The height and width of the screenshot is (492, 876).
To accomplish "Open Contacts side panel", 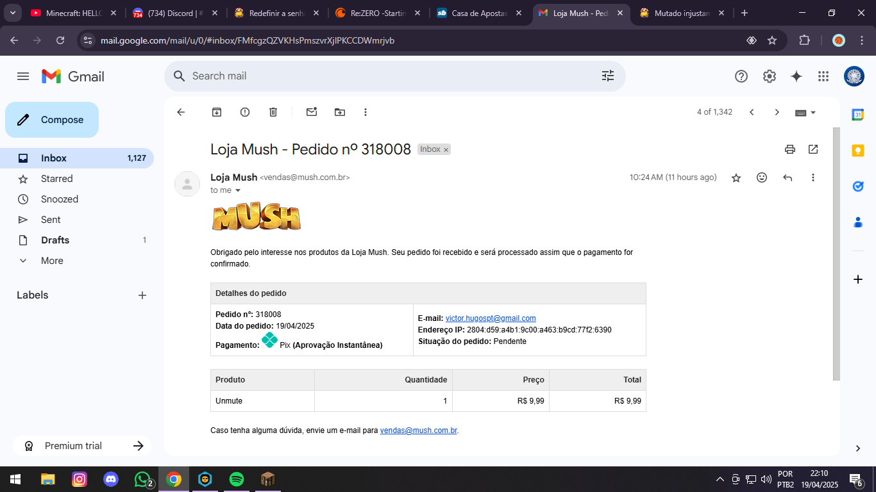I will [858, 222].
